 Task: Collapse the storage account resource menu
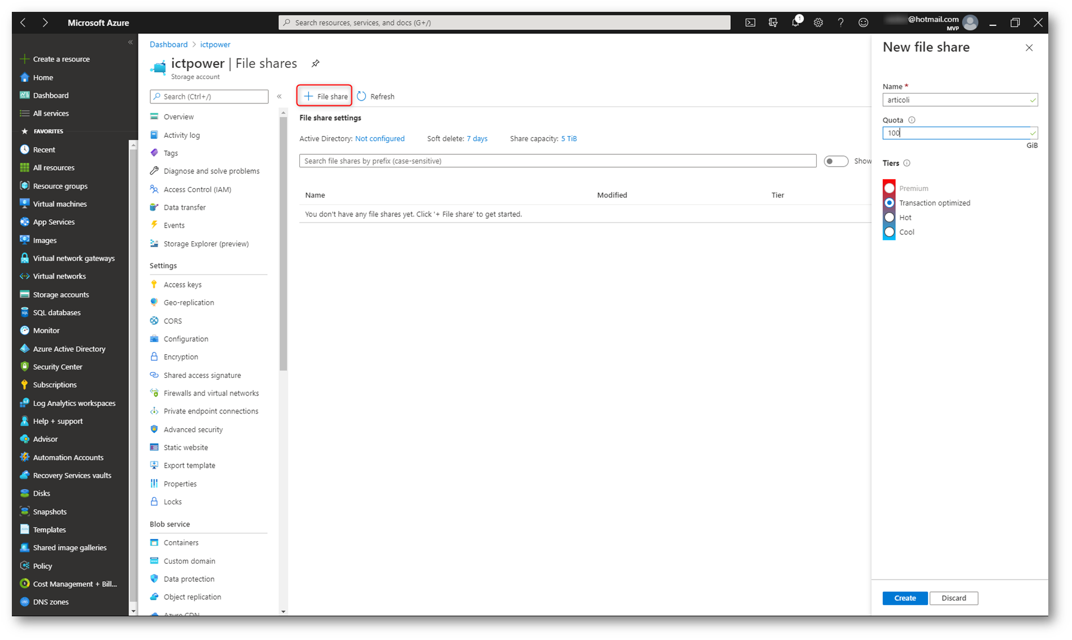280,97
